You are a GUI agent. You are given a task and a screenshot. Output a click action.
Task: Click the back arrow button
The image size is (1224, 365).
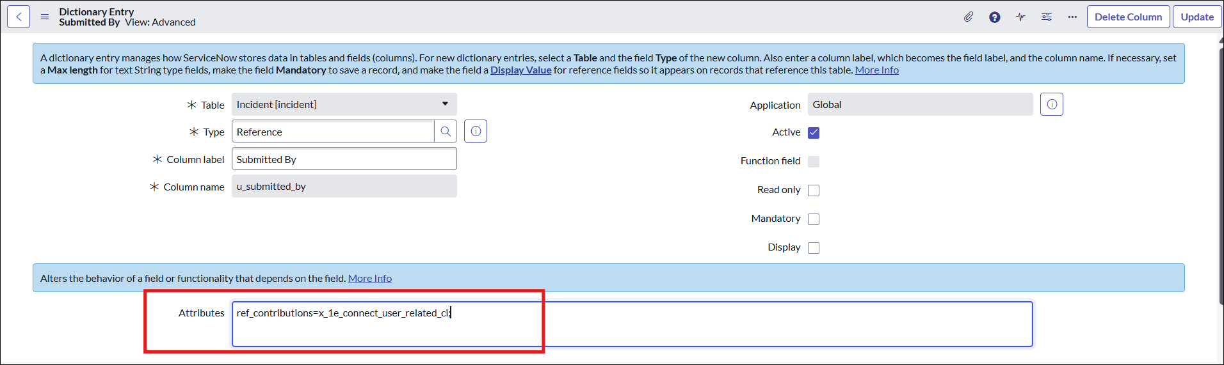point(19,17)
